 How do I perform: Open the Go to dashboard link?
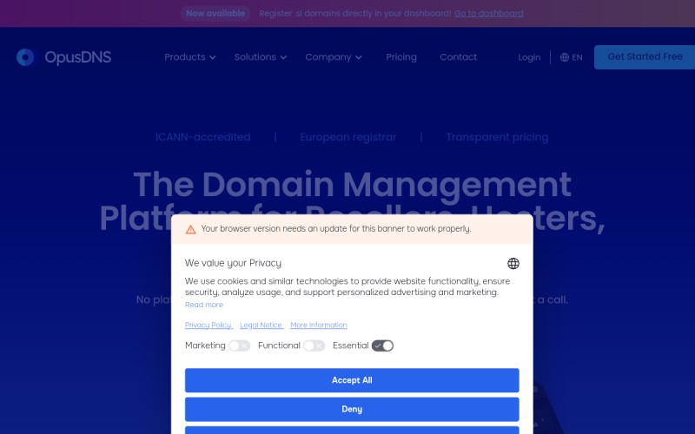[x=488, y=13]
